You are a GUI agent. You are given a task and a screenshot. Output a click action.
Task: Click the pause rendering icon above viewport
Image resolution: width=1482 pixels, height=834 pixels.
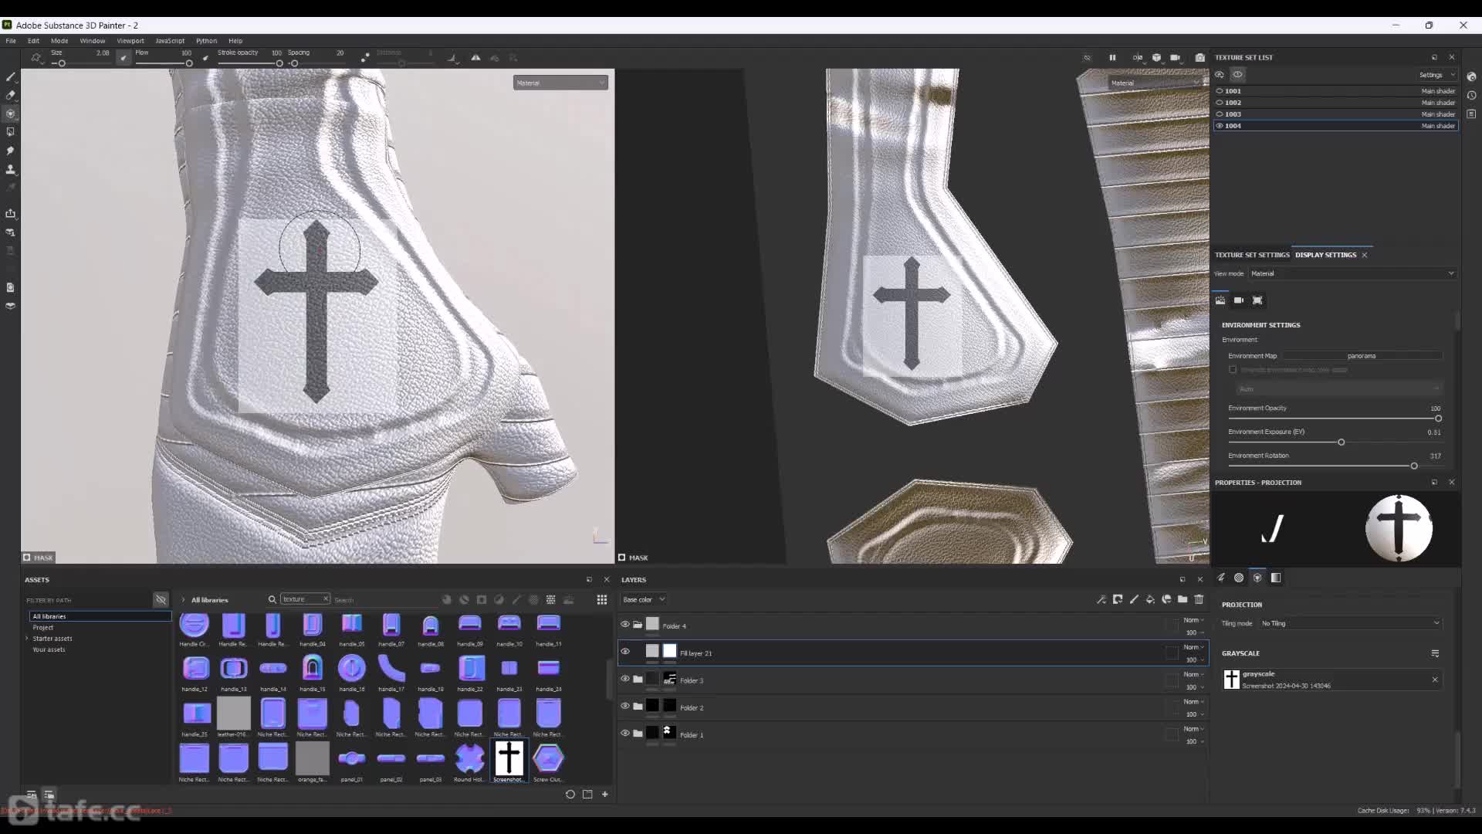(1112, 58)
